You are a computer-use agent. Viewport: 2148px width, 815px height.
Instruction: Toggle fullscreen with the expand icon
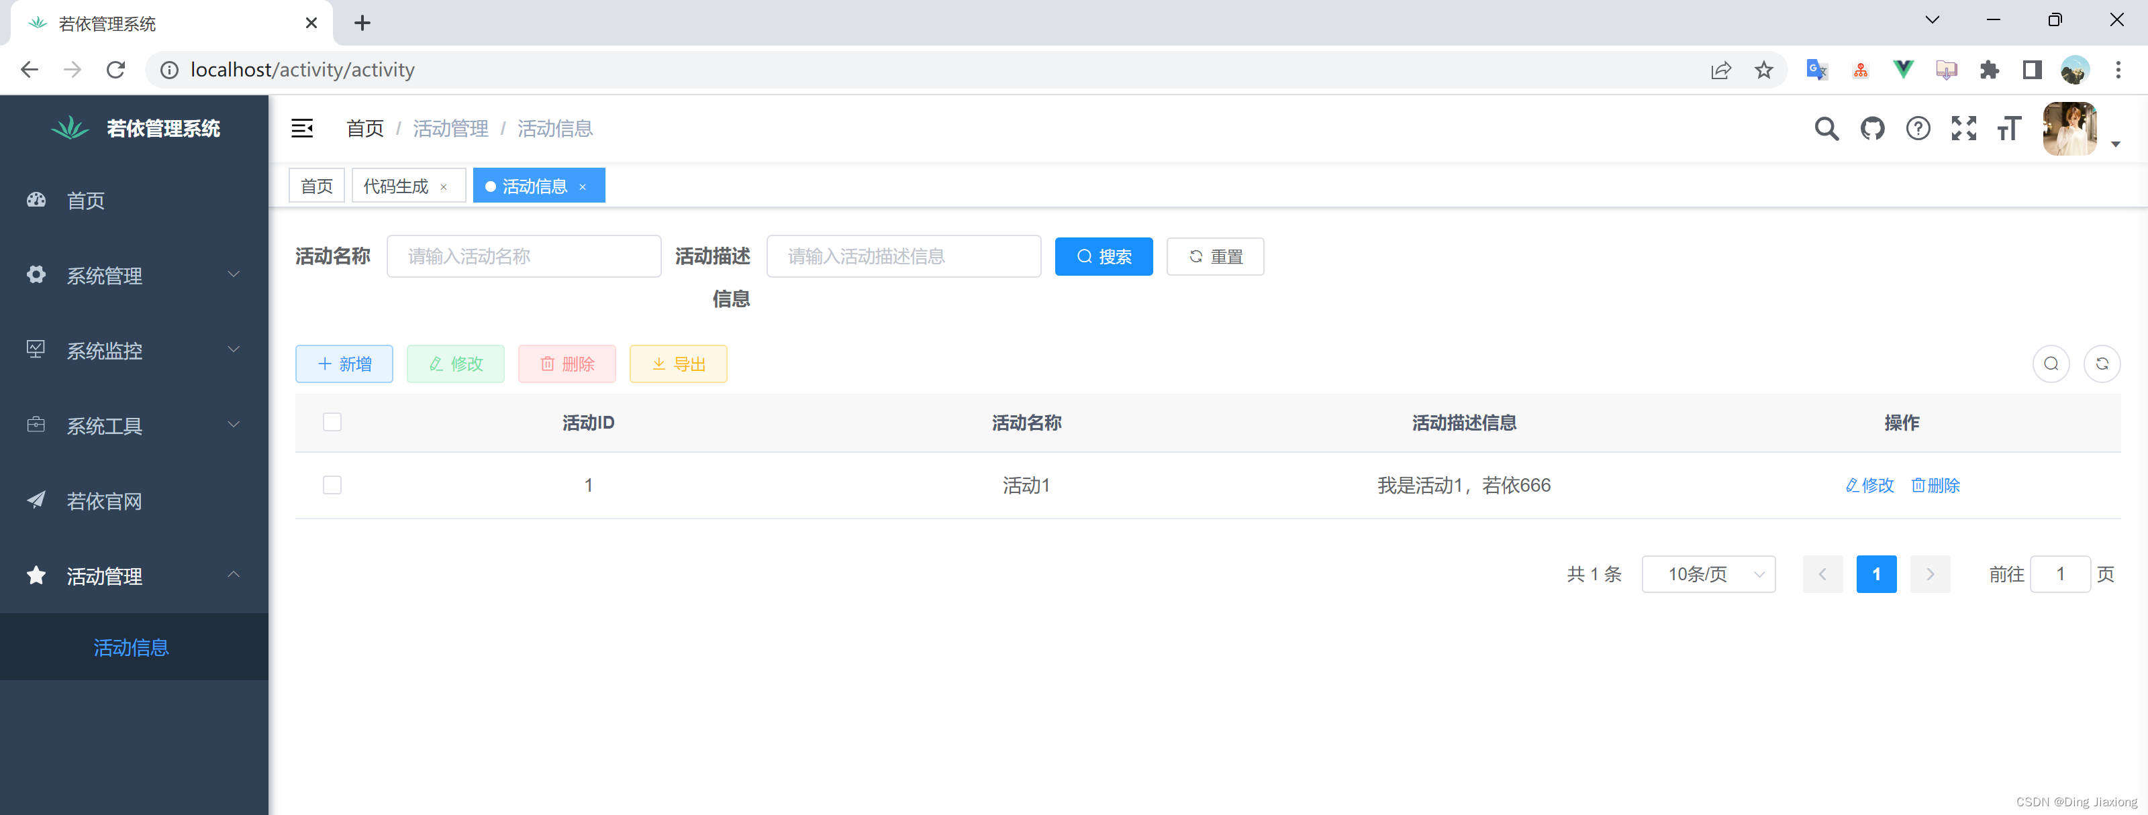(1963, 128)
